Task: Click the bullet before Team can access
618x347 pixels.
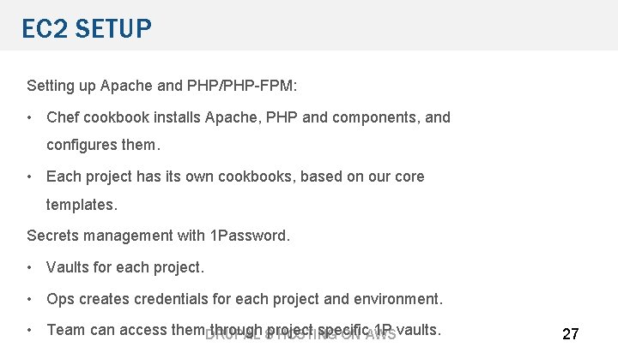Action: point(30,330)
